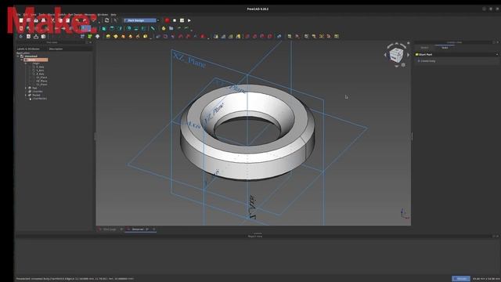Switch to the Model tab in Combo View
The height and width of the screenshot is (282, 501).
(x=424, y=48)
